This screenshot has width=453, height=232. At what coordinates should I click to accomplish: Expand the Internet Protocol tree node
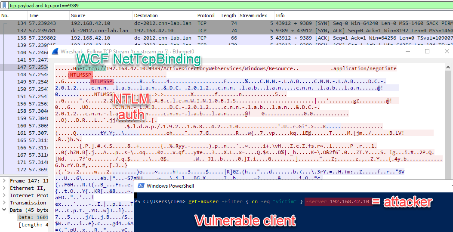coord(4,195)
